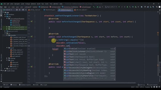The image size is (161, 90).
Task: Click the editor horizontal scrollbar
Action: 86,83
